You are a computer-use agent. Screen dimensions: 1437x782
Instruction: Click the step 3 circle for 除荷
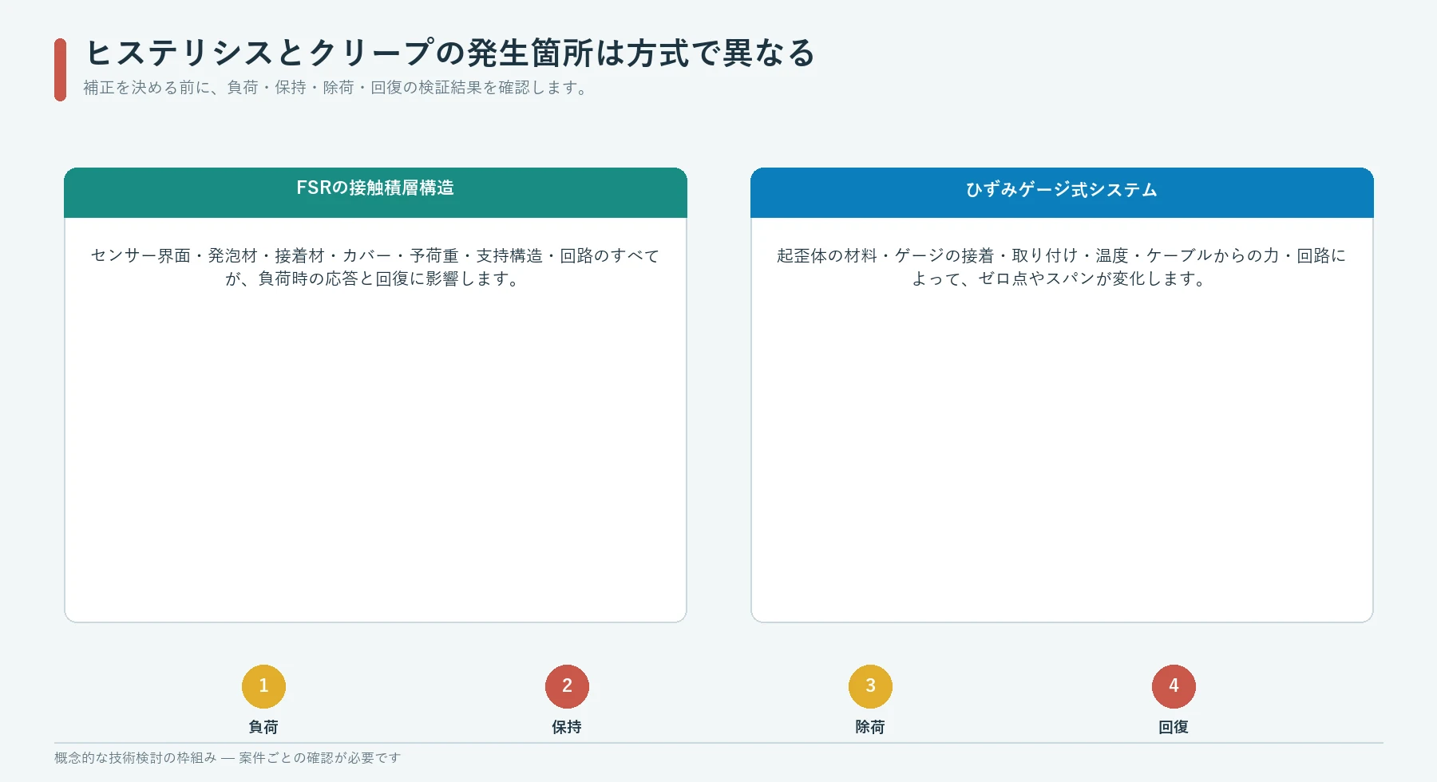870,686
